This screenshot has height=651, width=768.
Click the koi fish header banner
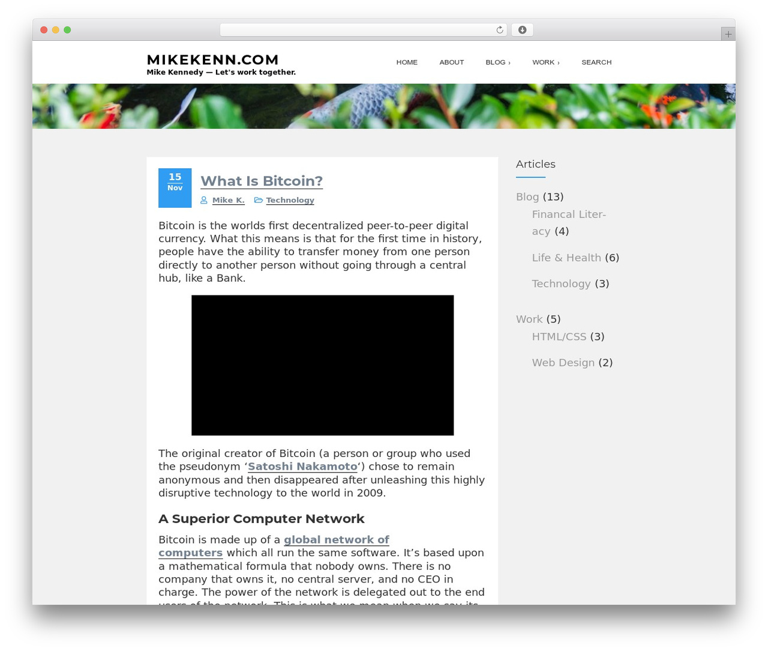click(x=384, y=106)
